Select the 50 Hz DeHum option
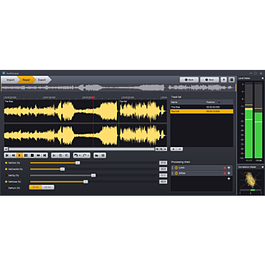This screenshot has height=265, width=265. [35, 188]
